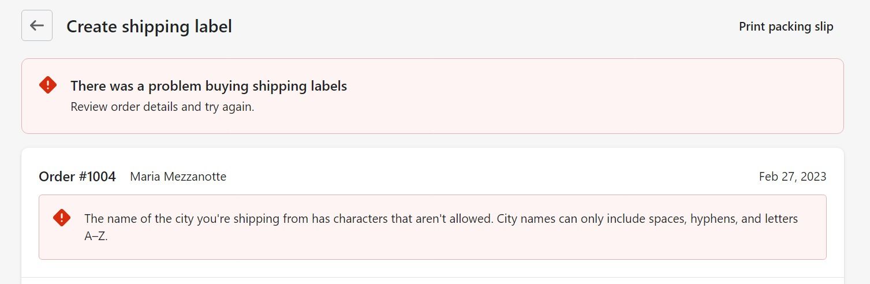This screenshot has height=284, width=870.
Task: Click red warning icon beside city name error
Action: (x=62, y=218)
